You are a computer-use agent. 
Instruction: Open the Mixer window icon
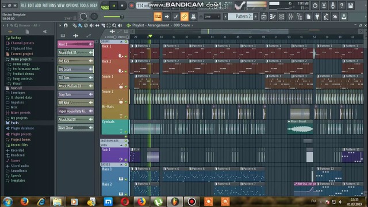tap(290, 17)
